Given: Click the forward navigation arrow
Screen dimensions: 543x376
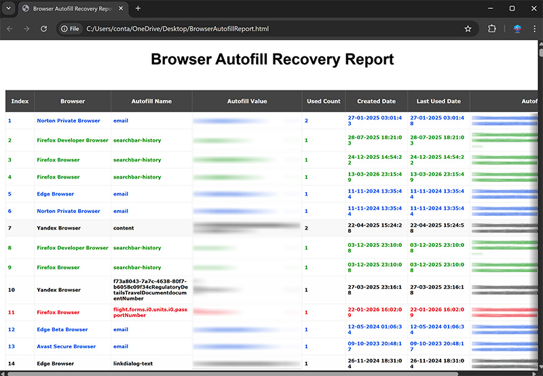Looking at the screenshot, I should pos(26,29).
